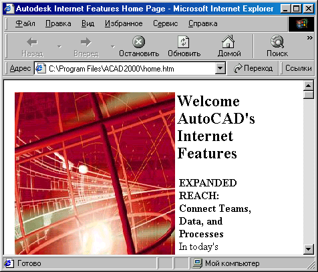Image resolution: width=318 pixels, height=272 pixels.
Task: Open the Forward history dropdown arrow
Action: (x=113, y=46)
